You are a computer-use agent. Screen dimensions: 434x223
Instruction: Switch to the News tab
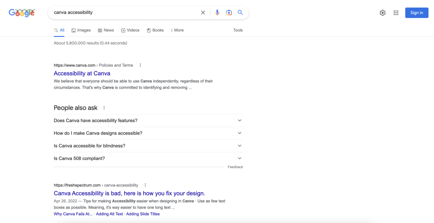(x=106, y=30)
